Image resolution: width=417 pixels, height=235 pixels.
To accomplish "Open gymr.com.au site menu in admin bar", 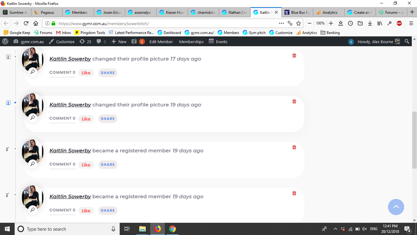I will click(x=29, y=42).
